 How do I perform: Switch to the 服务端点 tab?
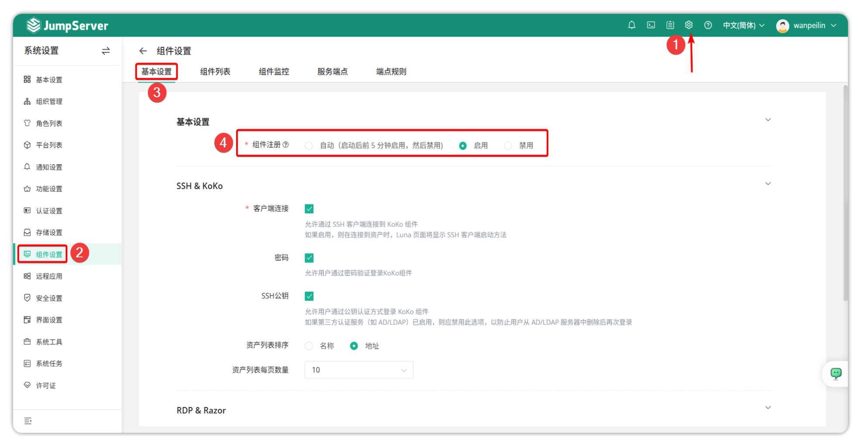(332, 72)
